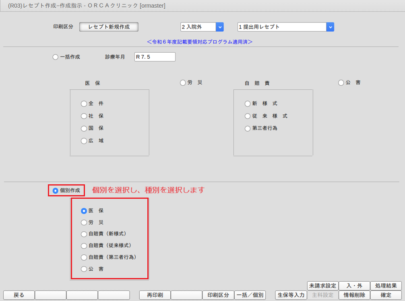Select the top 公害 radio button

click(x=341, y=82)
